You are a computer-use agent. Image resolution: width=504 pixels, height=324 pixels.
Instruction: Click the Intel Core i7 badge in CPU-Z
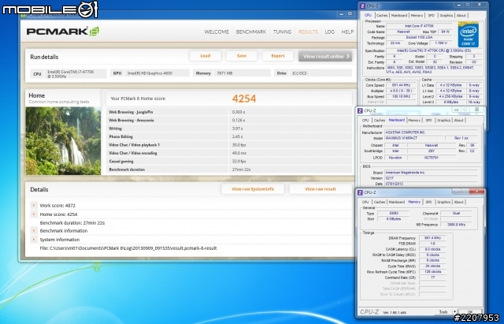click(468, 35)
